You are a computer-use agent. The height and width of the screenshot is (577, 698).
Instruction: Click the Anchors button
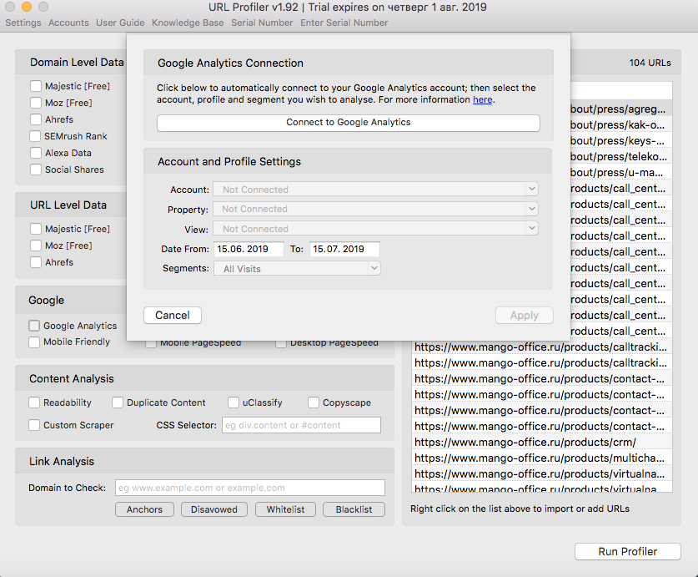(x=144, y=509)
